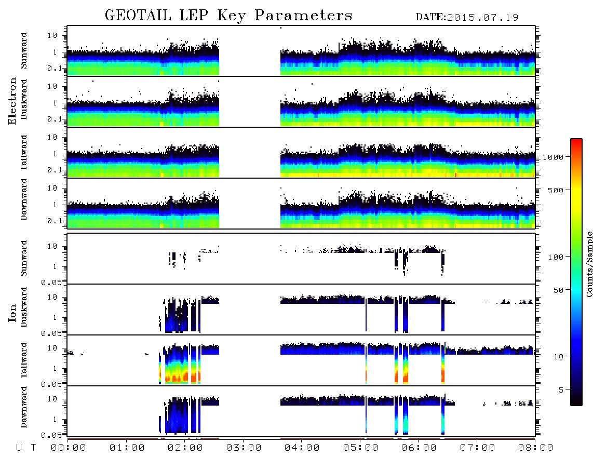Click the "03:00" time tick label
The width and height of the screenshot is (593, 457).
point(244,448)
